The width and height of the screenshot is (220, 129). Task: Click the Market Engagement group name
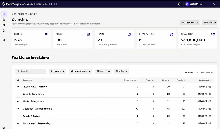33,101
